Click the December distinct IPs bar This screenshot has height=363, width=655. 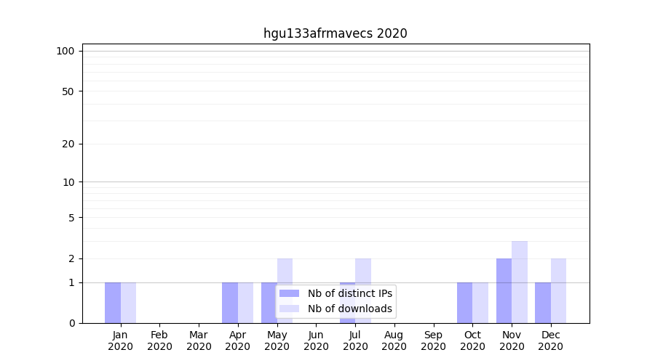coord(543,303)
